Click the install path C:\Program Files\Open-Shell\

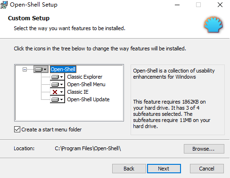pos(88,148)
